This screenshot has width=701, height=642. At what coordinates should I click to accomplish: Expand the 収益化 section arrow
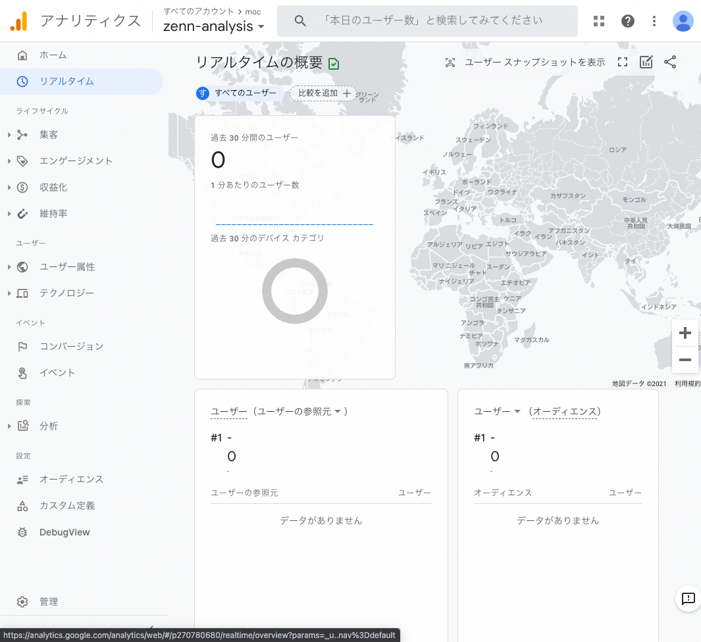point(9,187)
